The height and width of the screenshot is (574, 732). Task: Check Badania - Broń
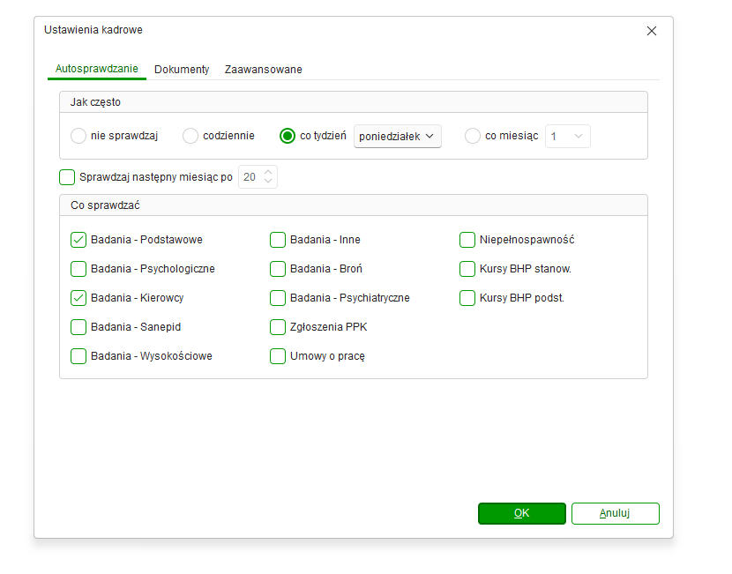click(x=278, y=269)
